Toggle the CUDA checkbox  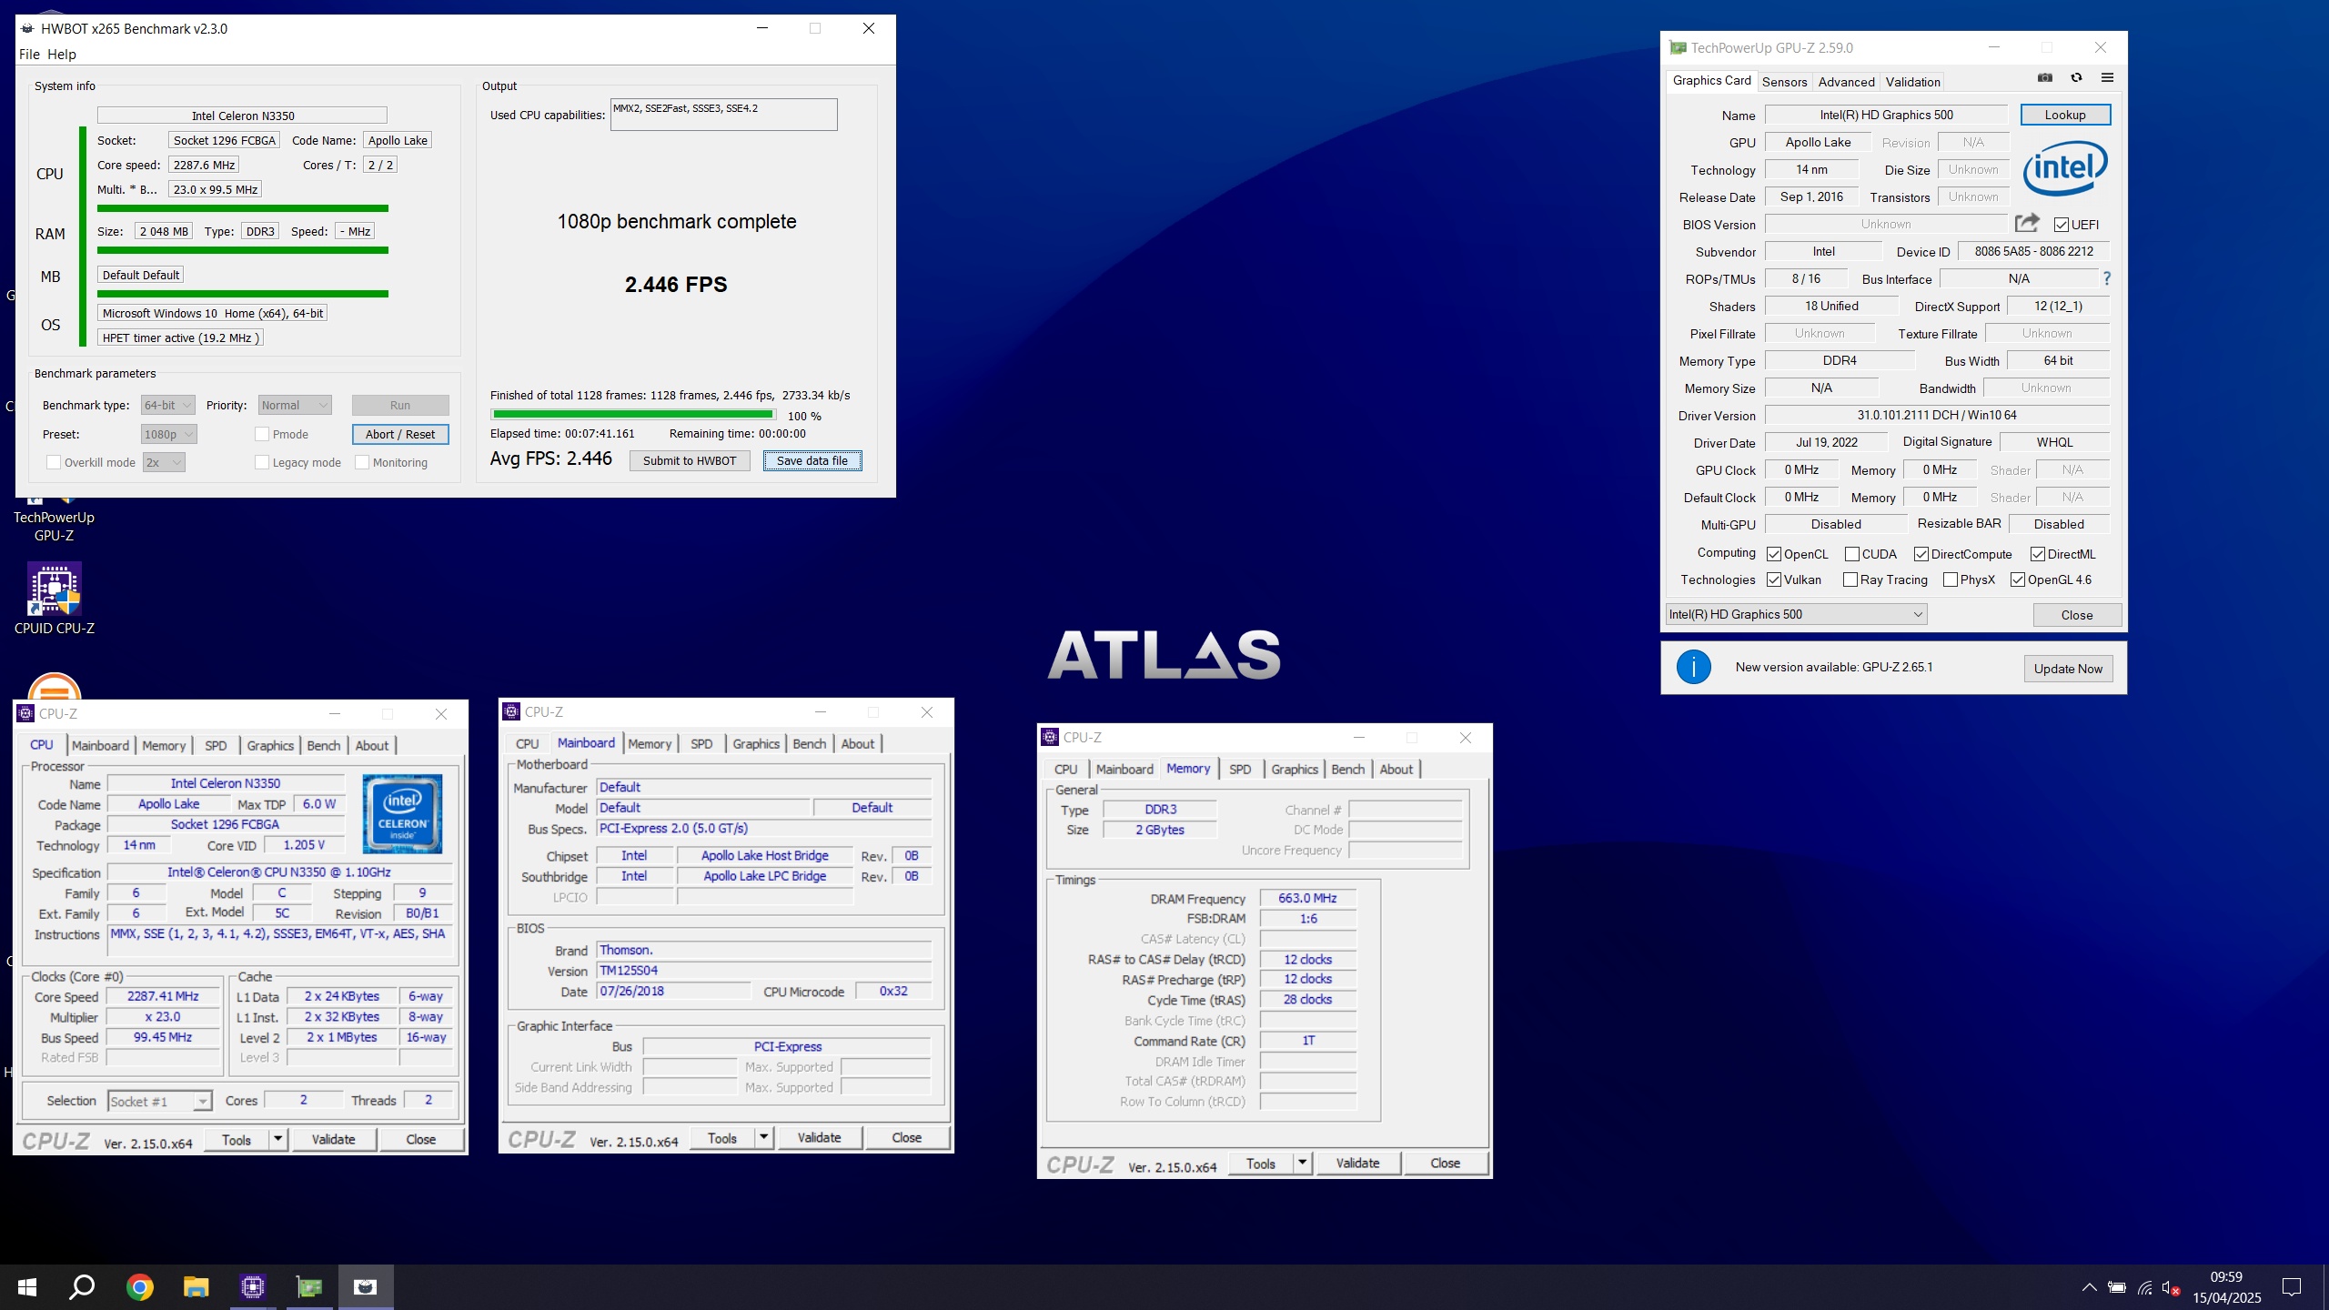coord(1851,554)
